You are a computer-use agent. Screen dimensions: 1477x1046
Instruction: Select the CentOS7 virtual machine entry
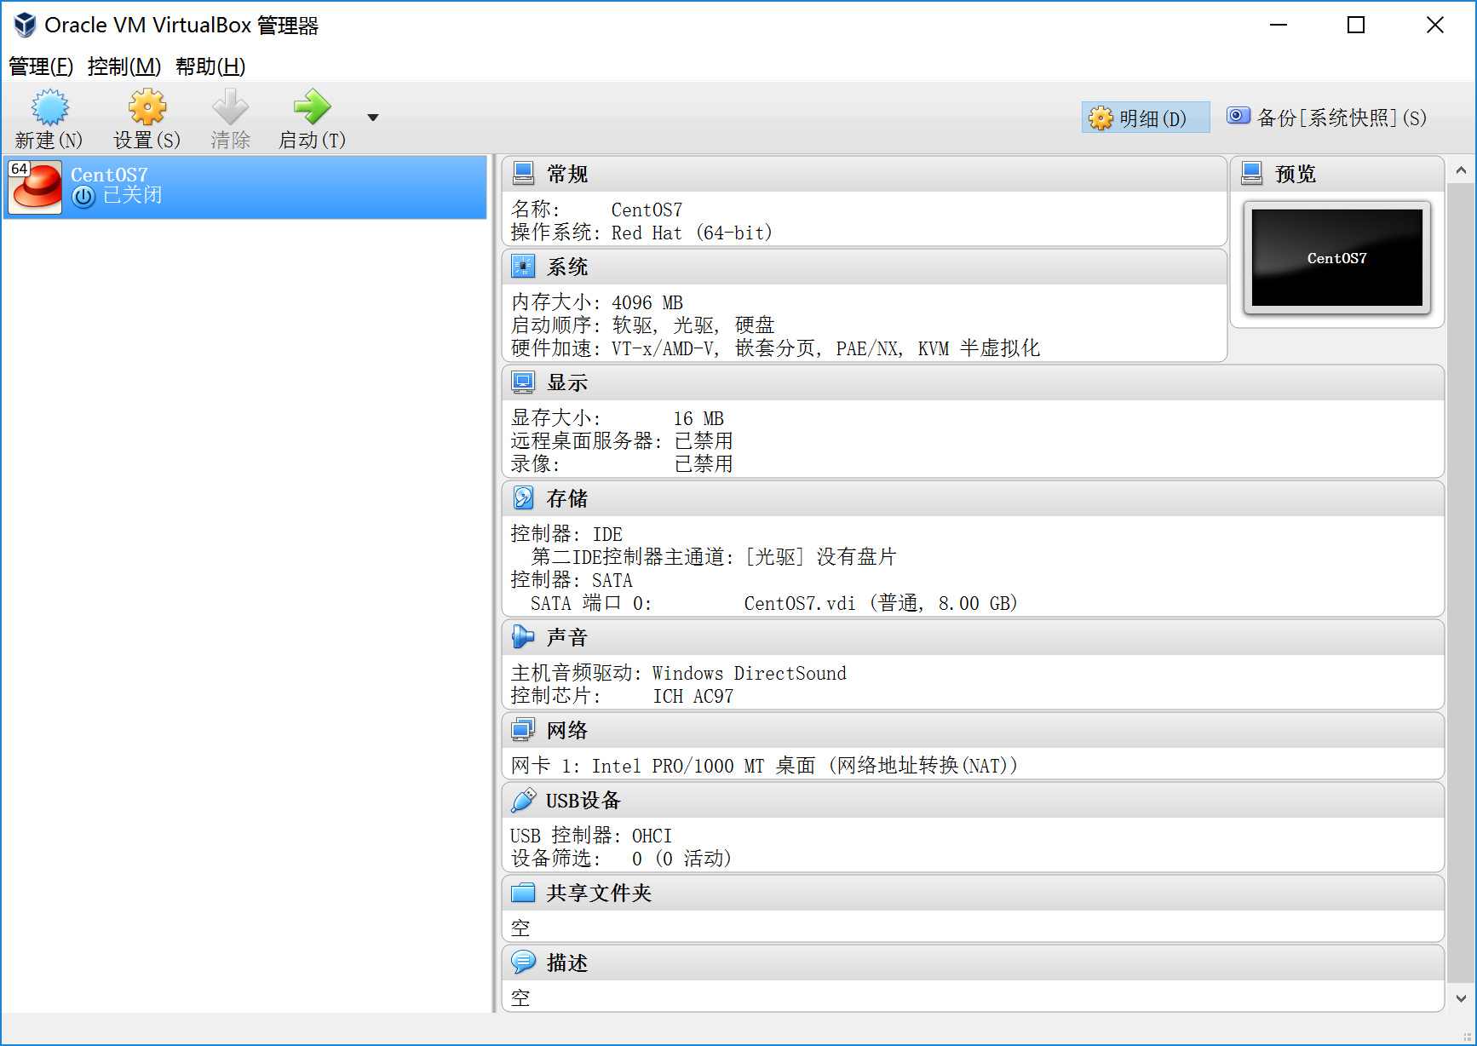tap(245, 187)
